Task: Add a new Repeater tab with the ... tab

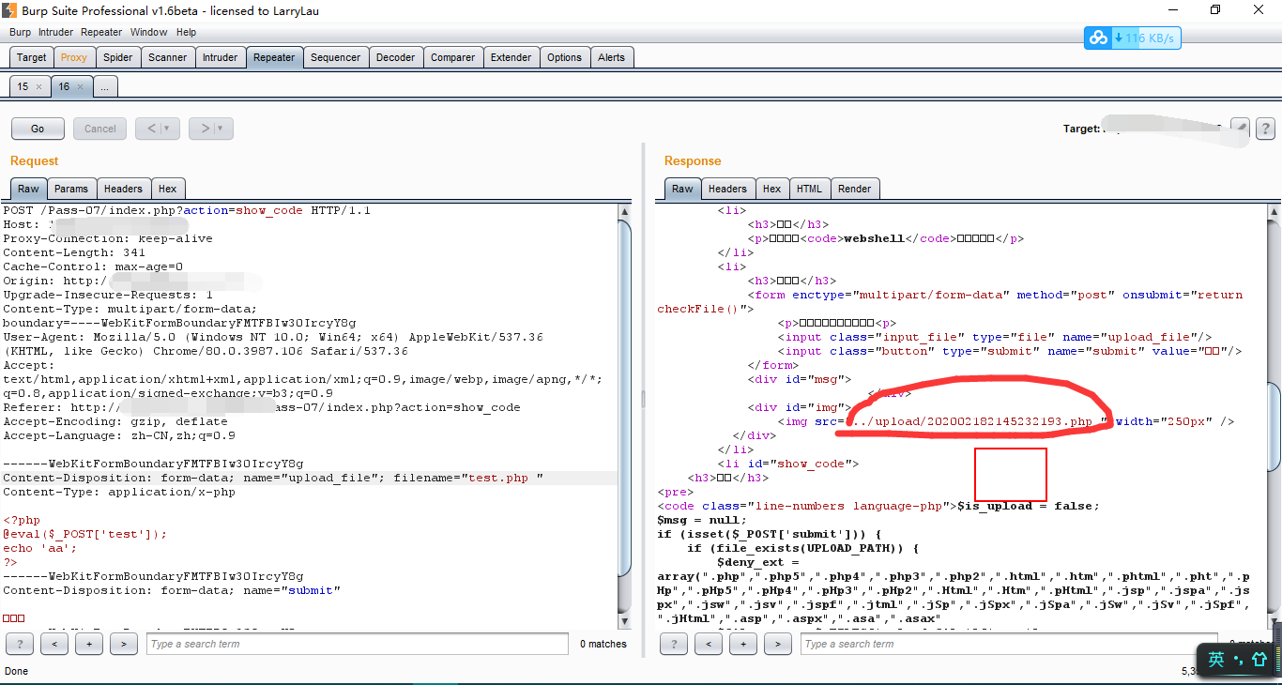Action: pos(104,86)
